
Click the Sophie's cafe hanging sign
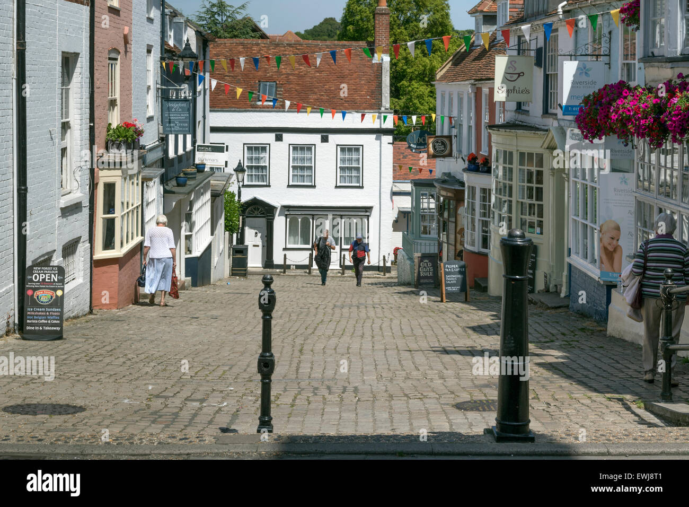click(513, 78)
